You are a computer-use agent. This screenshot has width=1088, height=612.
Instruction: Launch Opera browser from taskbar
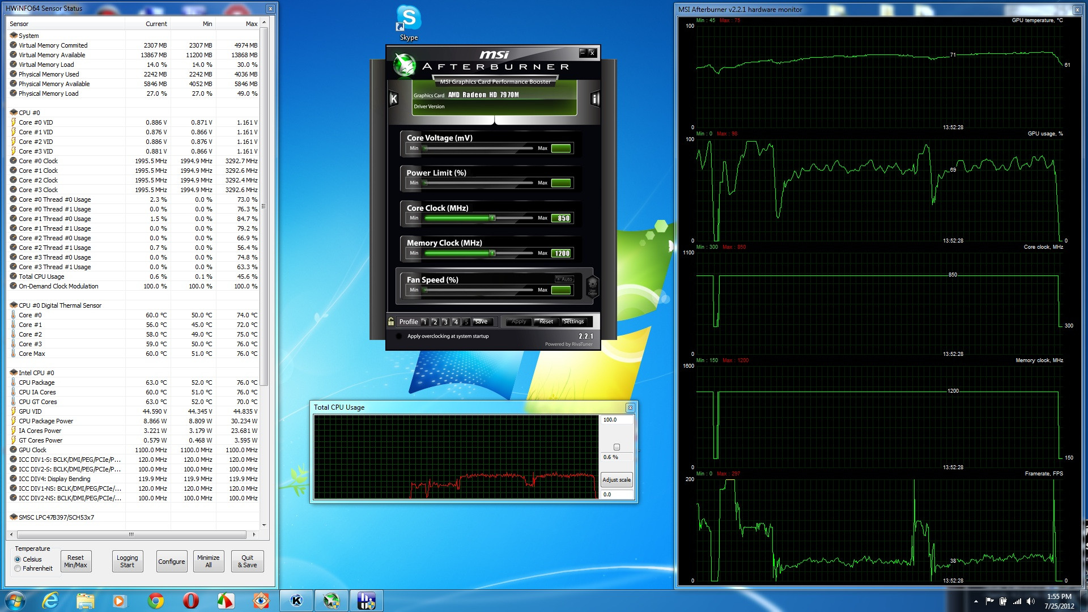point(191,601)
